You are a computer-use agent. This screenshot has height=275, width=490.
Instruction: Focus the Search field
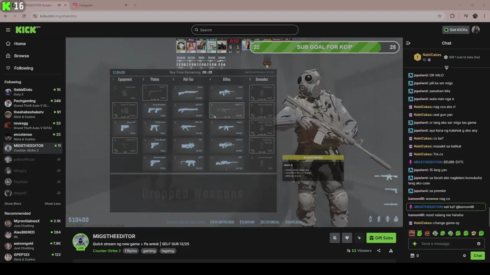(245, 30)
